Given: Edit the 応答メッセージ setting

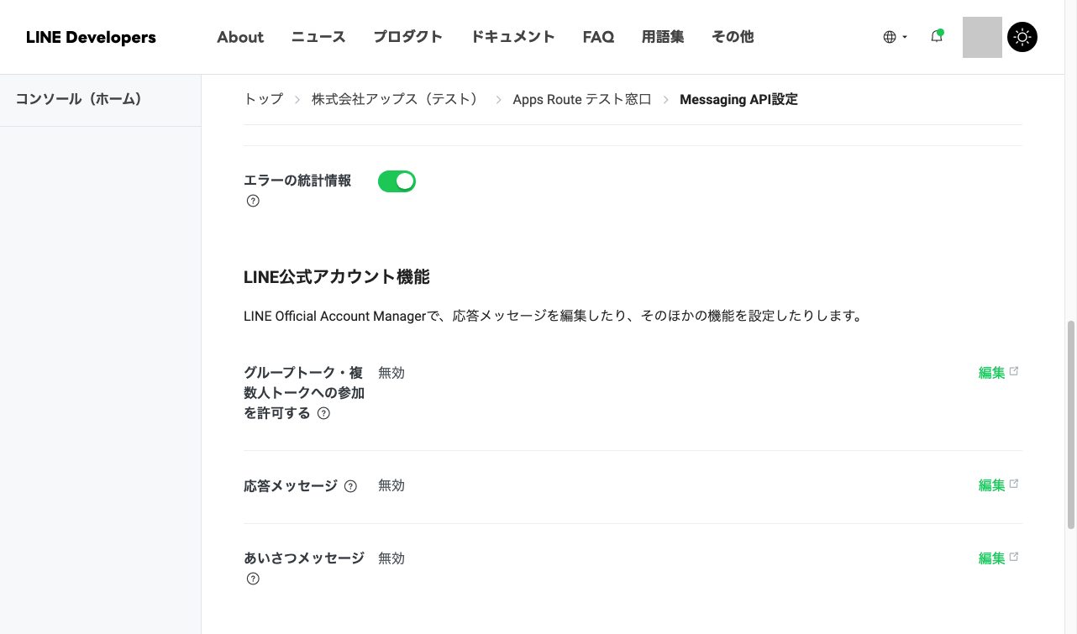Looking at the screenshot, I should pos(991,485).
